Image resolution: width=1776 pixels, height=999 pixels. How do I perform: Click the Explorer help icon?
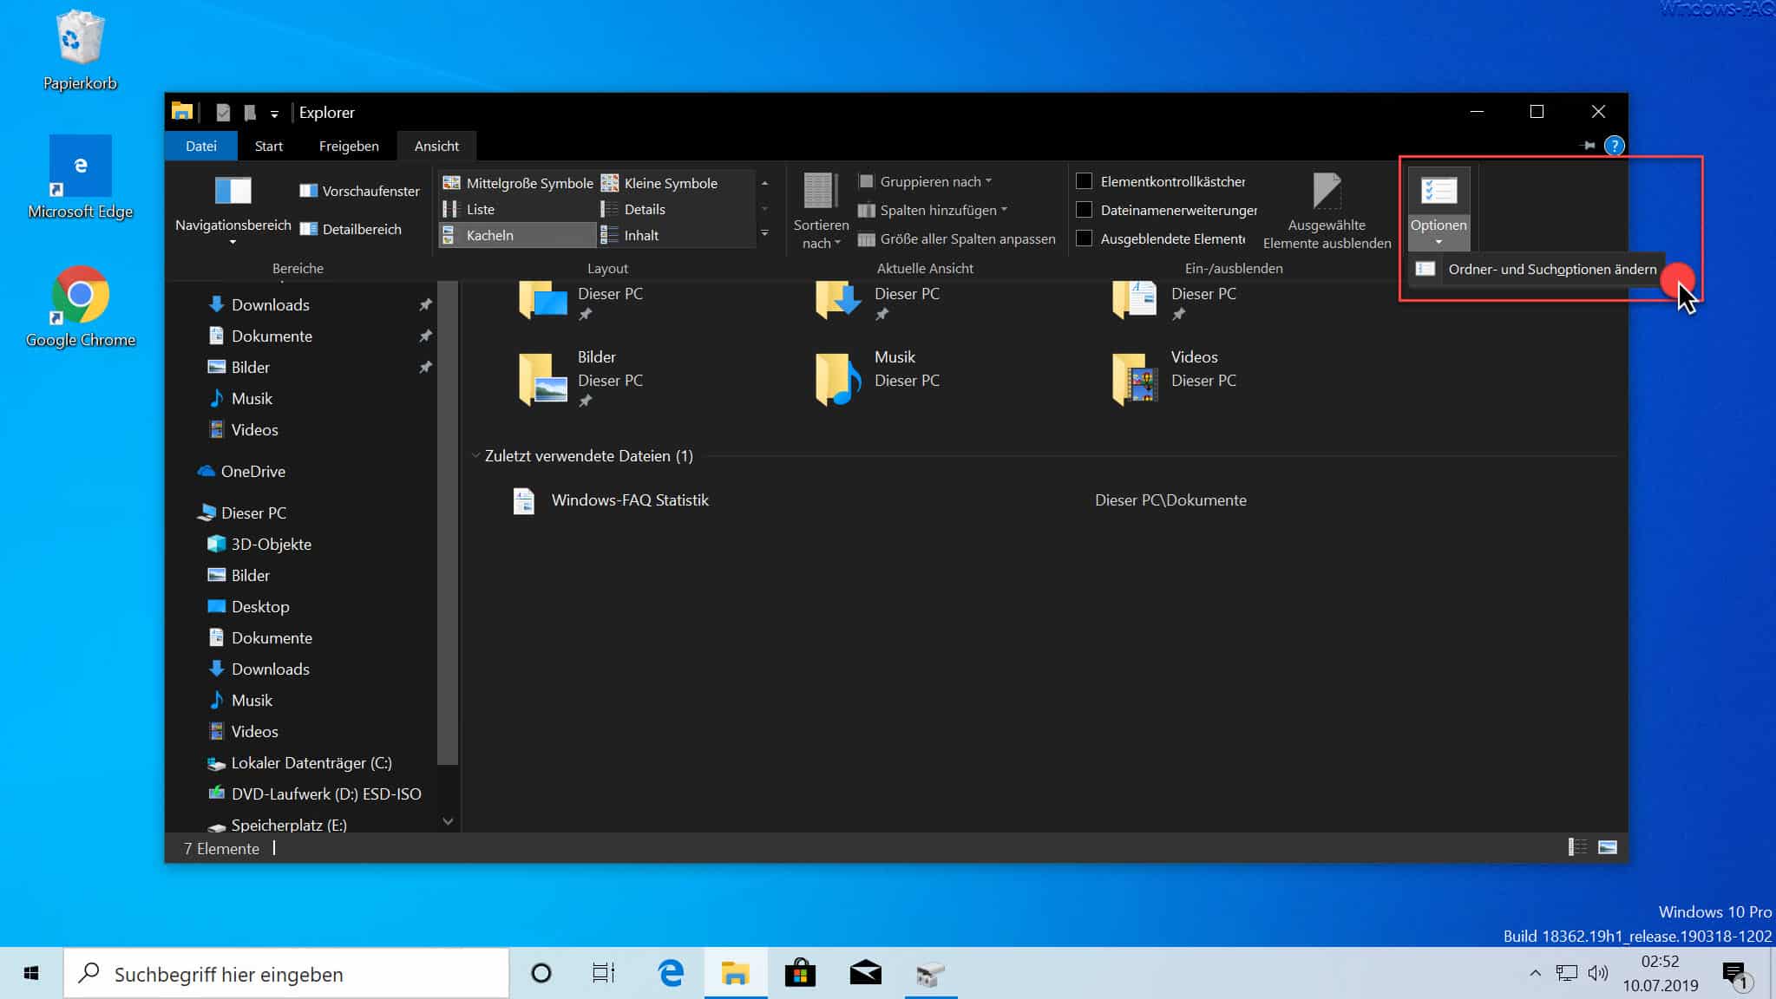[x=1614, y=146]
